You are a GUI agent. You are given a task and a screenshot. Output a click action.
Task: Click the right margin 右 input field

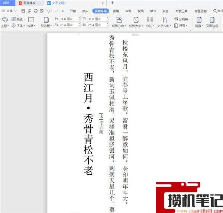pos(97,25)
